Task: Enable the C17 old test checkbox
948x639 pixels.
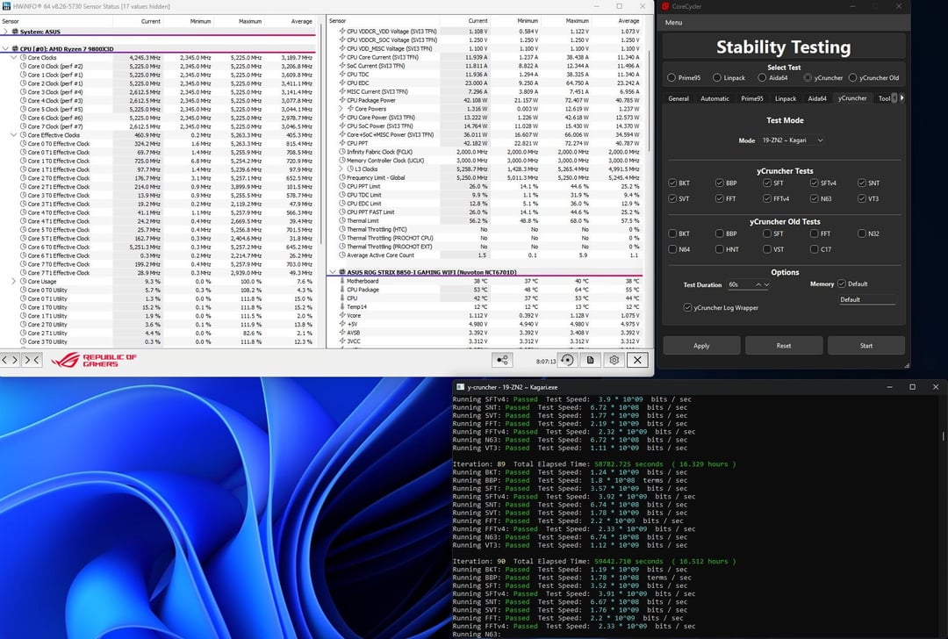Action: (814, 249)
